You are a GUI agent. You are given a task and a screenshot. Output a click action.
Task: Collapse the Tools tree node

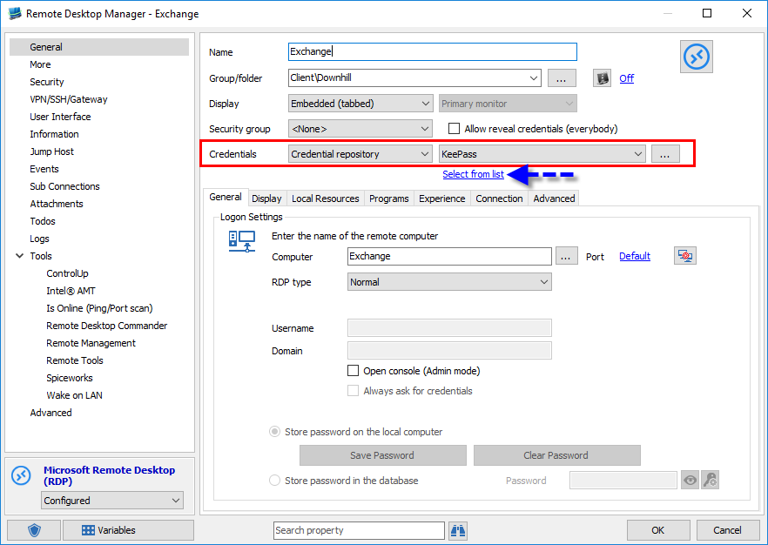(19, 256)
